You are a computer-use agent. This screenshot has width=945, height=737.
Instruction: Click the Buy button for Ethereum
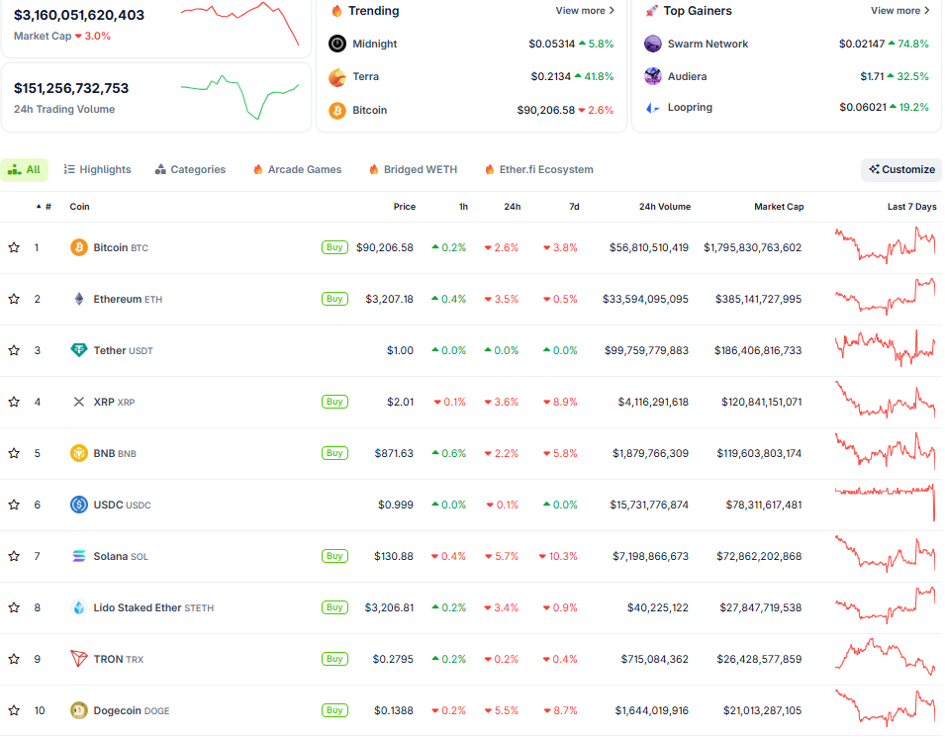(x=334, y=298)
